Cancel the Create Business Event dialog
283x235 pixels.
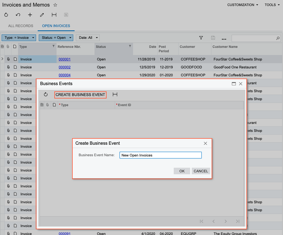pyautogui.click(x=201, y=171)
